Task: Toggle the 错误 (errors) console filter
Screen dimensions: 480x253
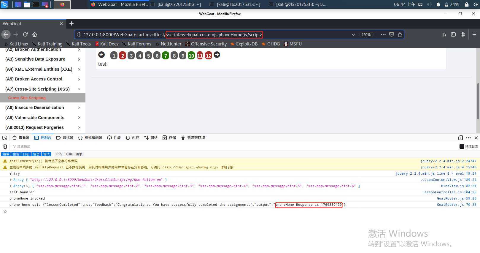Action: click(6, 154)
